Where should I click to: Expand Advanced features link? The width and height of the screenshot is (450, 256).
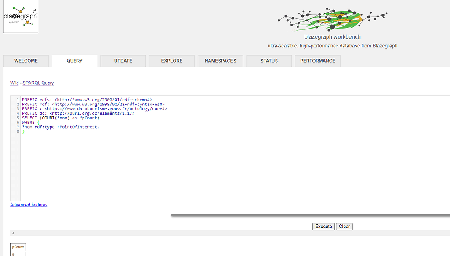coord(29,205)
